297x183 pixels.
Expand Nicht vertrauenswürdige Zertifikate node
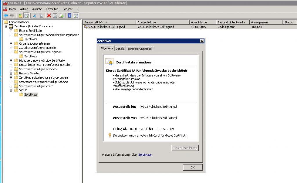coord(11,60)
